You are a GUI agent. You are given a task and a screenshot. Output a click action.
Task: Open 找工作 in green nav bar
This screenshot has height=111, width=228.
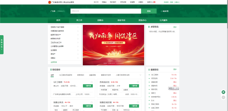point(80,20)
